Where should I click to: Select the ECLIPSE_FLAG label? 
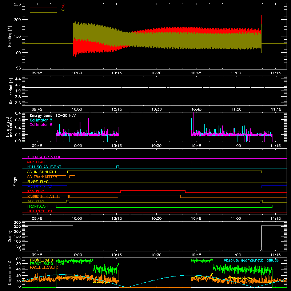click(40, 187)
